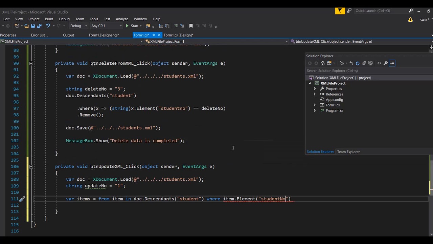
Task: Toggle Show All Files in Solution Explorer
Action: tap(370, 63)
